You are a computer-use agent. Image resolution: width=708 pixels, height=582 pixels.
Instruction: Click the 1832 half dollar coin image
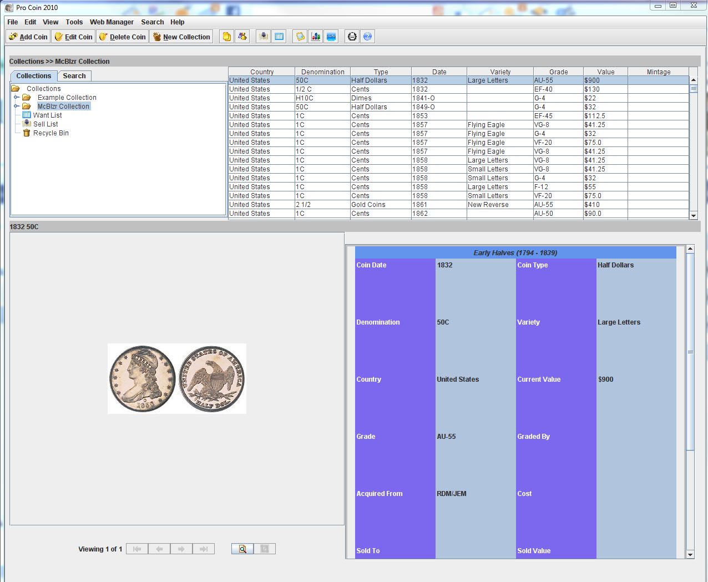click(x=176, y=378)
